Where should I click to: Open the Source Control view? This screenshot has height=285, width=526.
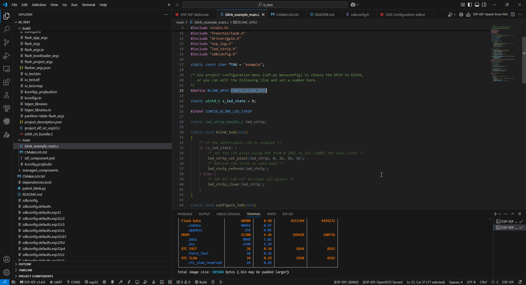7,42
